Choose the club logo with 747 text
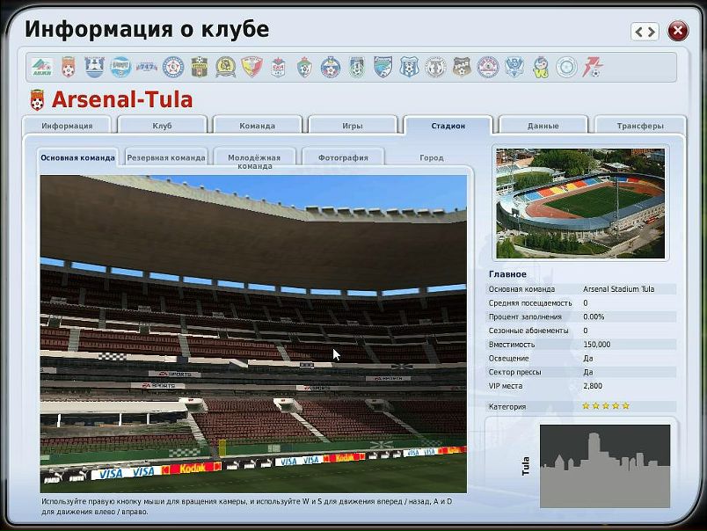This screenshot has height=531, width=707. click(147, 67)
